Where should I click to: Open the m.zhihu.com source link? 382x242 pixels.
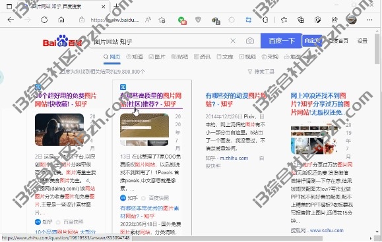[234, 158]
